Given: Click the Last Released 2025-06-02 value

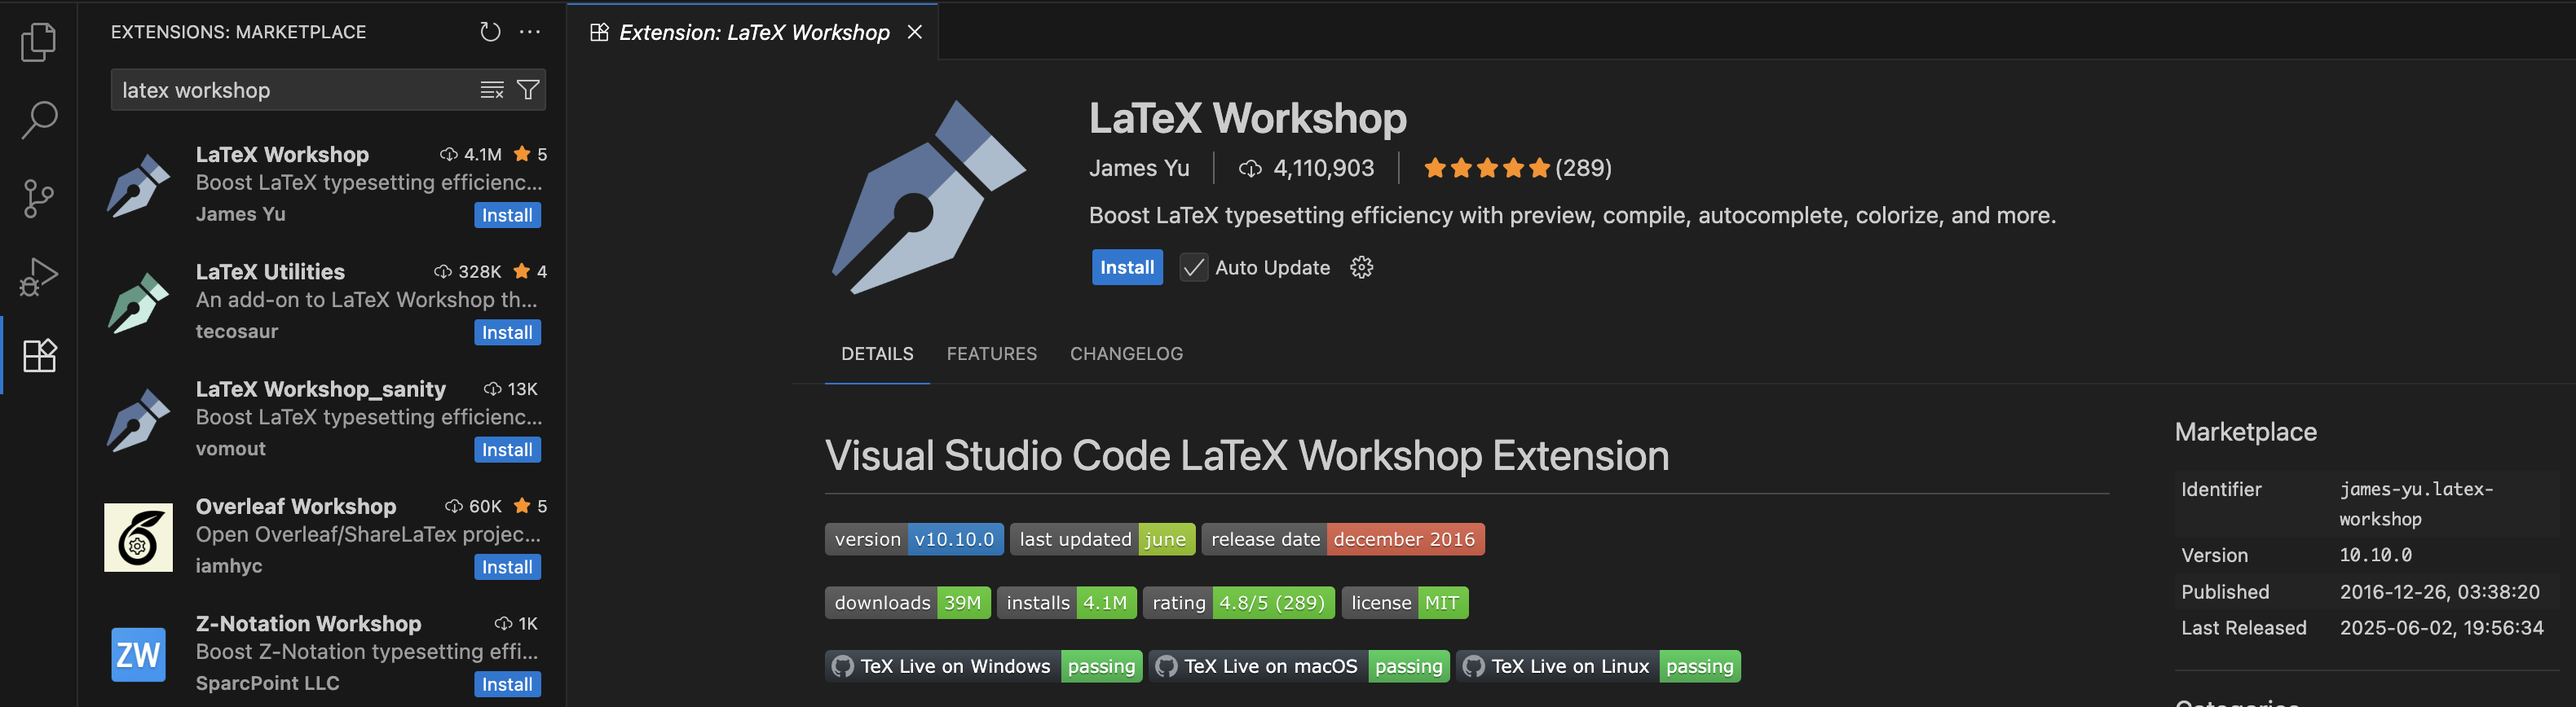Looking at the screenshot, I should pos(2441,628).
